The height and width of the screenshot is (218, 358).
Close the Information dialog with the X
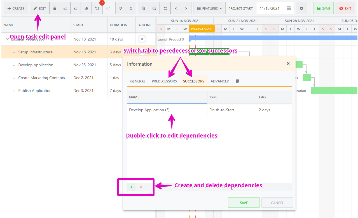pos(288,63)
